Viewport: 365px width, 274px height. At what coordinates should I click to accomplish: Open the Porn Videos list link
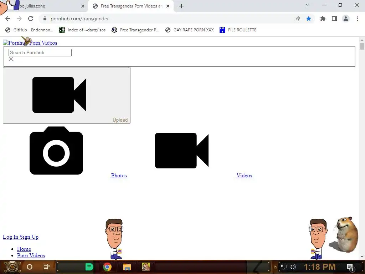pos(31,255)
